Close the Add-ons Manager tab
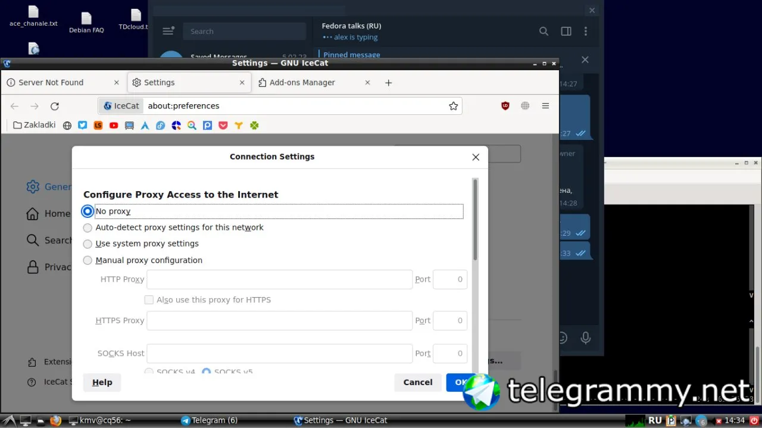Image resolution: width=762 pixels, height=428 pixels. (367, 83)
